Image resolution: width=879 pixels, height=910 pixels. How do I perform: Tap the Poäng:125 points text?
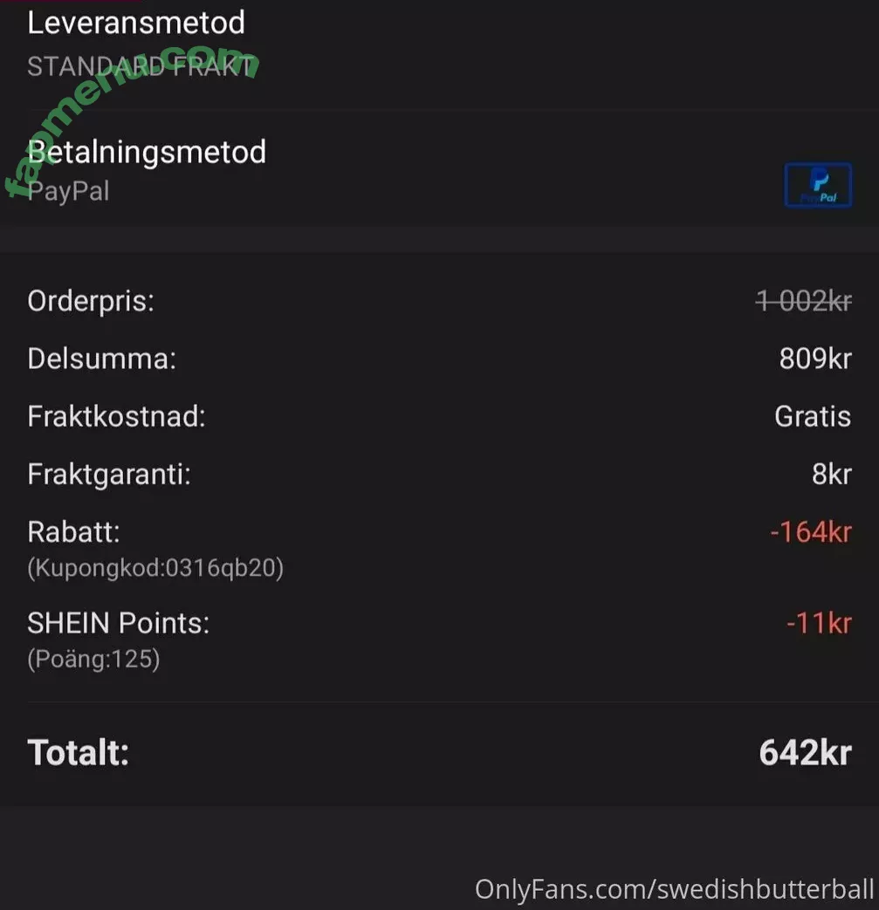(93, 660)
